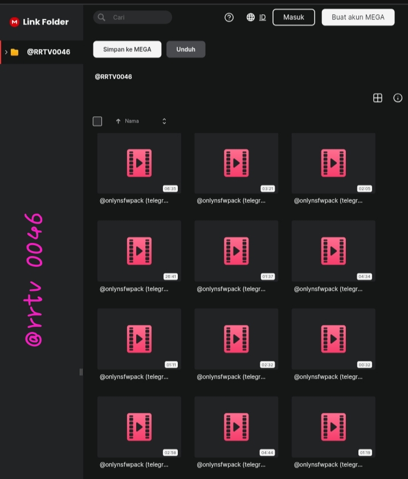408x479 pixels.
Task: Click the video icon with duration 04:34
Action: [333, 251]
